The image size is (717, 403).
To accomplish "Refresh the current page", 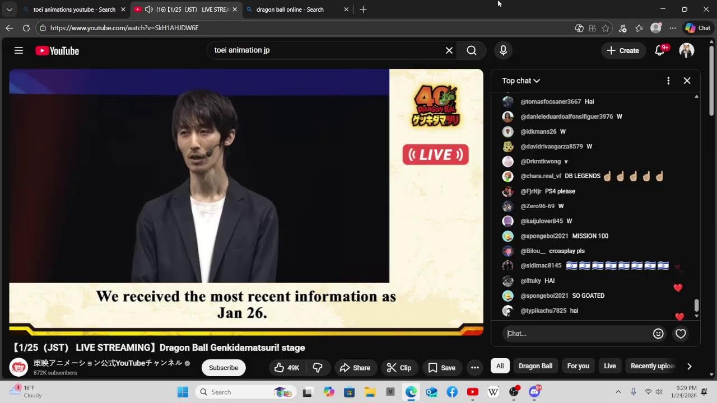I will coord(26,28).
